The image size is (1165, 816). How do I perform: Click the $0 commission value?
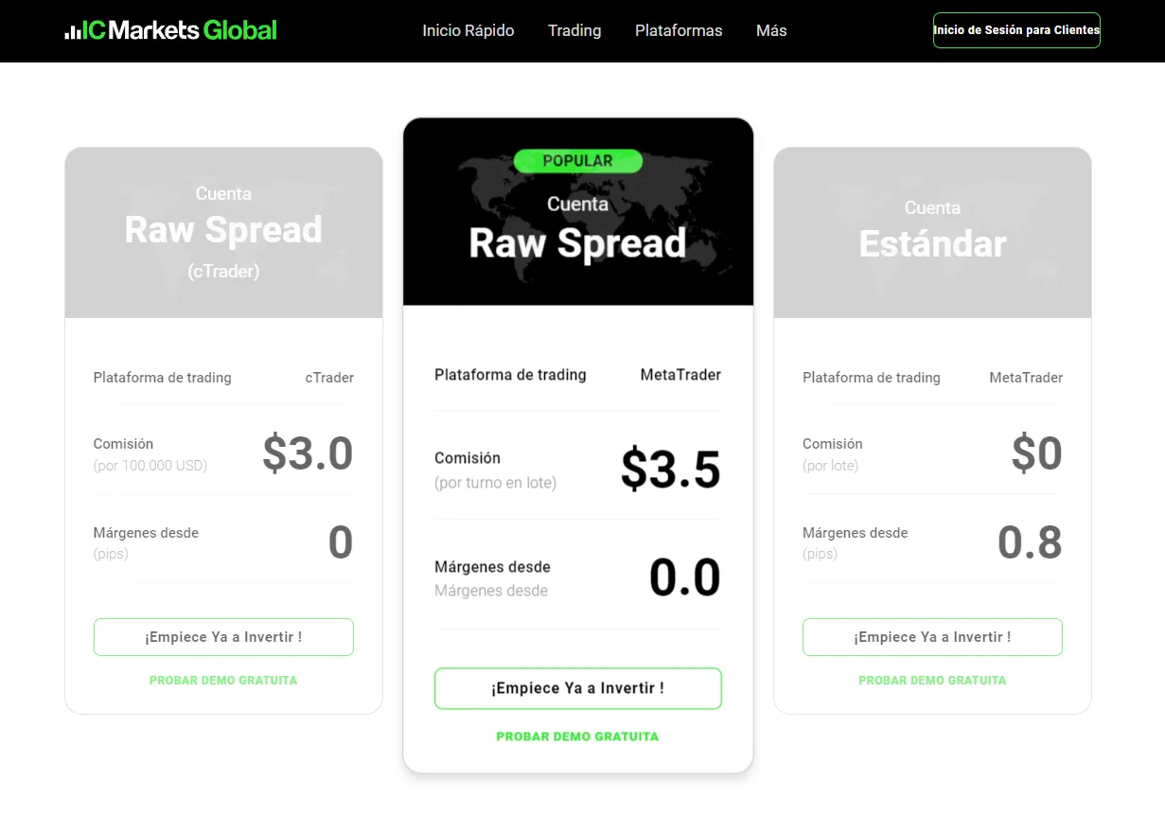pyautogui.click(x=1037, y=453)
